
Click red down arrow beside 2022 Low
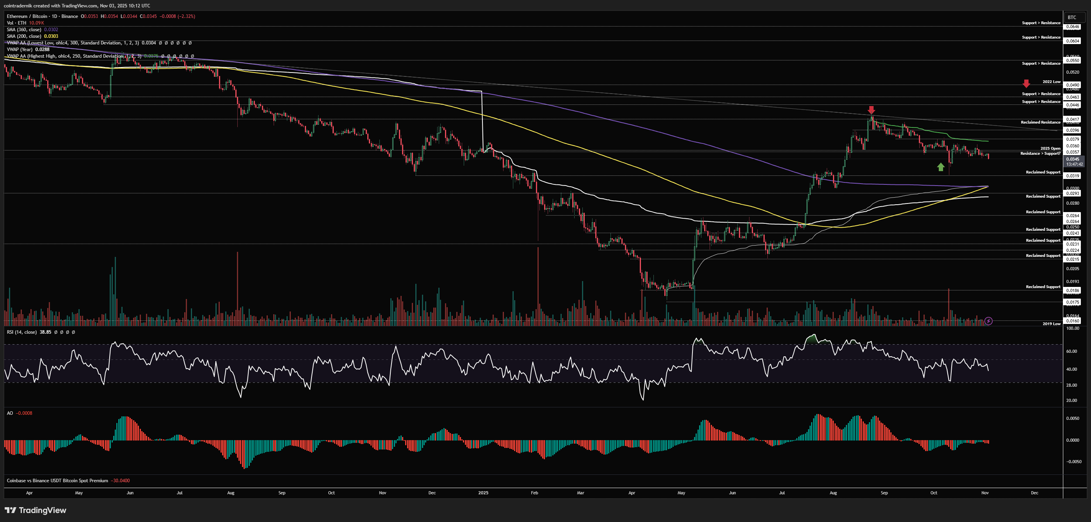point(1026,83)
